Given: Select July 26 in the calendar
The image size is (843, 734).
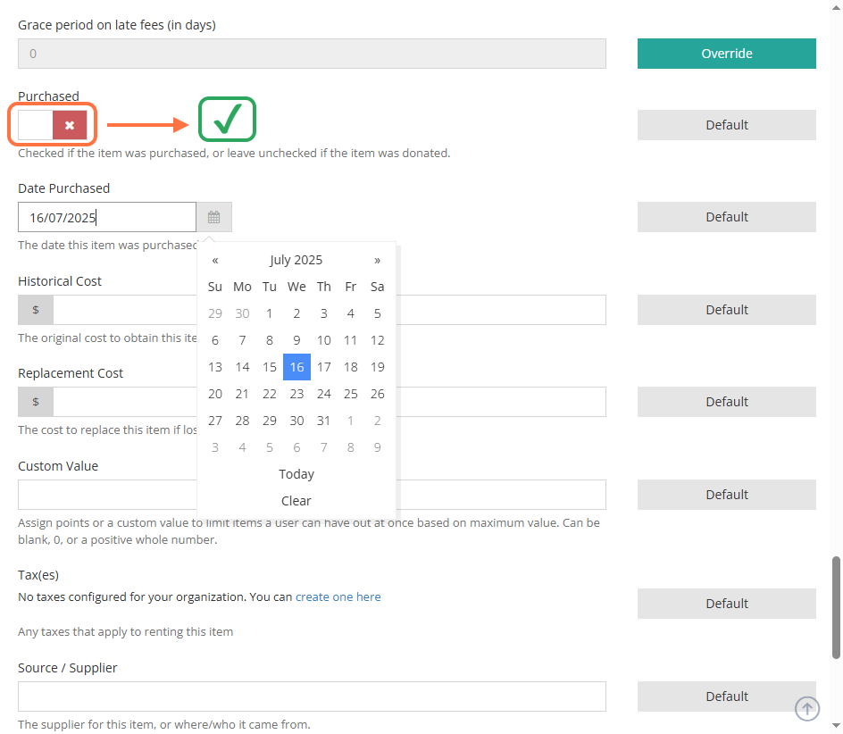Looking at the screenshot, I should click(x=378, y=394).
